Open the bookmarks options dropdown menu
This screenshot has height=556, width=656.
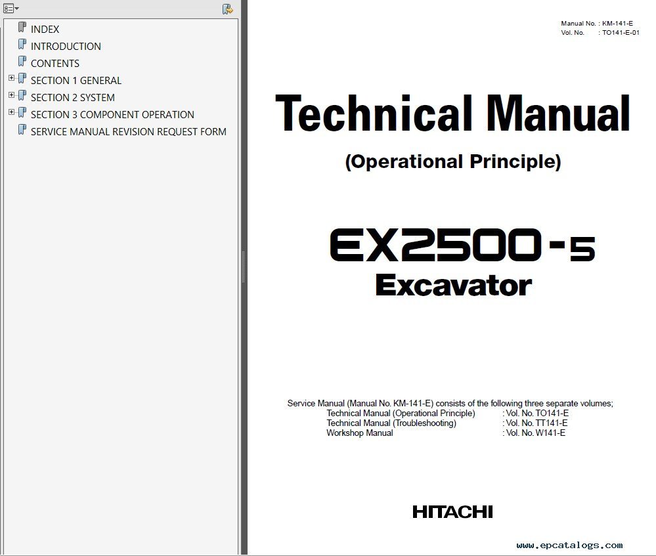click(x=11, y=9)
